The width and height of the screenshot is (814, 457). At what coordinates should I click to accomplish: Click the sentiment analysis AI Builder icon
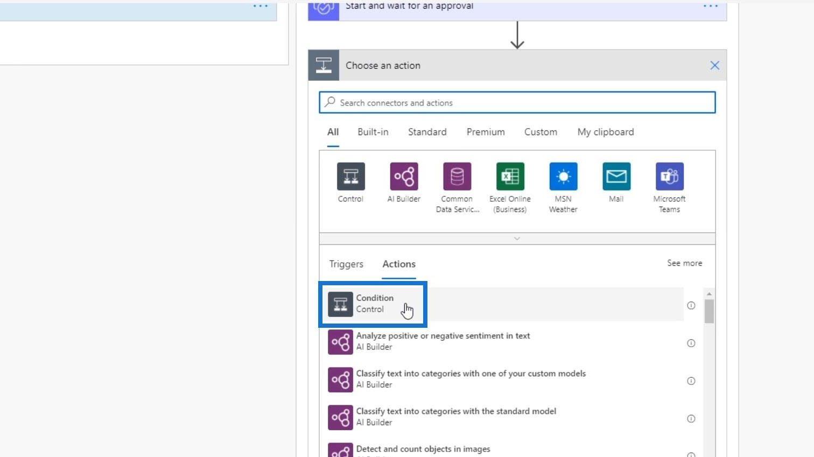click(x=340, y=342)
